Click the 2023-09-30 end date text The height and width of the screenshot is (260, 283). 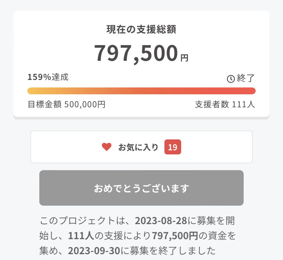[94, 251]
